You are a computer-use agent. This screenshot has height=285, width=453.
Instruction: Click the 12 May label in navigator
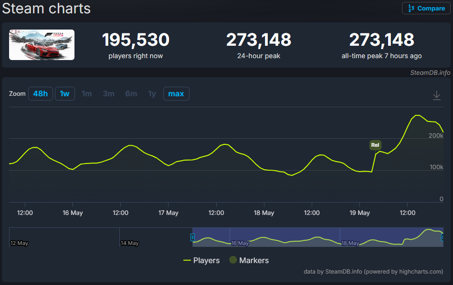tap(19, 243)
